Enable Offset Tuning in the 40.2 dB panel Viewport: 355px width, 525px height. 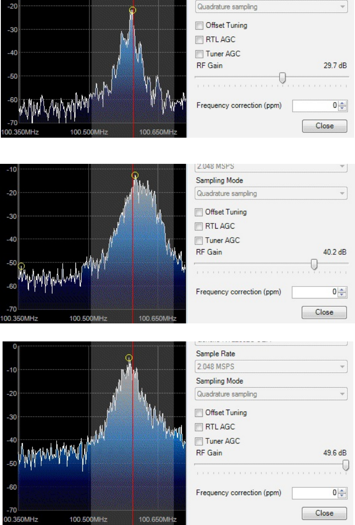199,211
